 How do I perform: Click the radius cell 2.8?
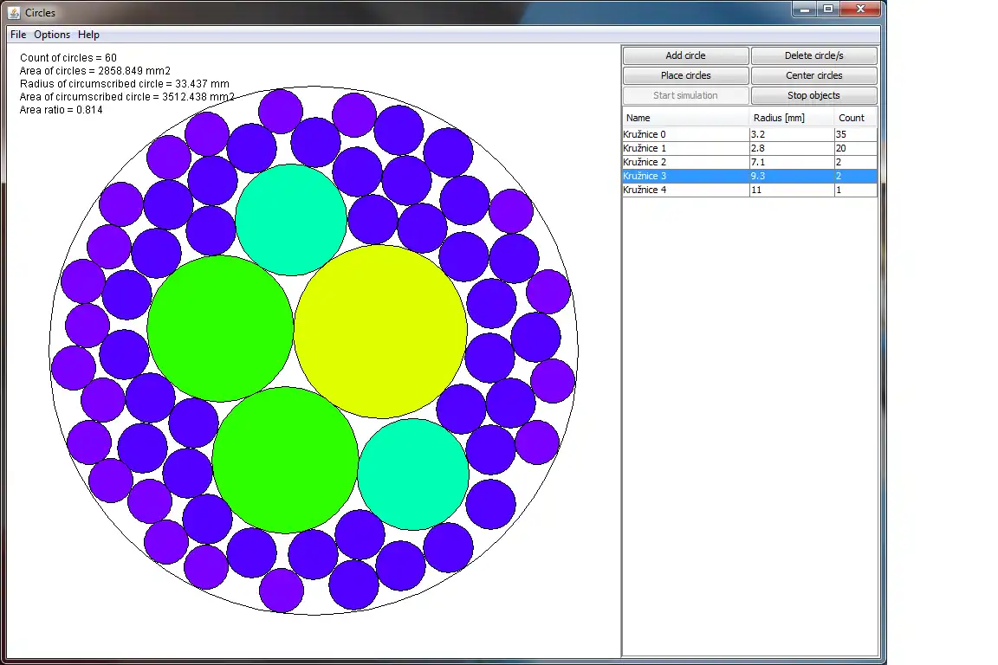point(792,148)
